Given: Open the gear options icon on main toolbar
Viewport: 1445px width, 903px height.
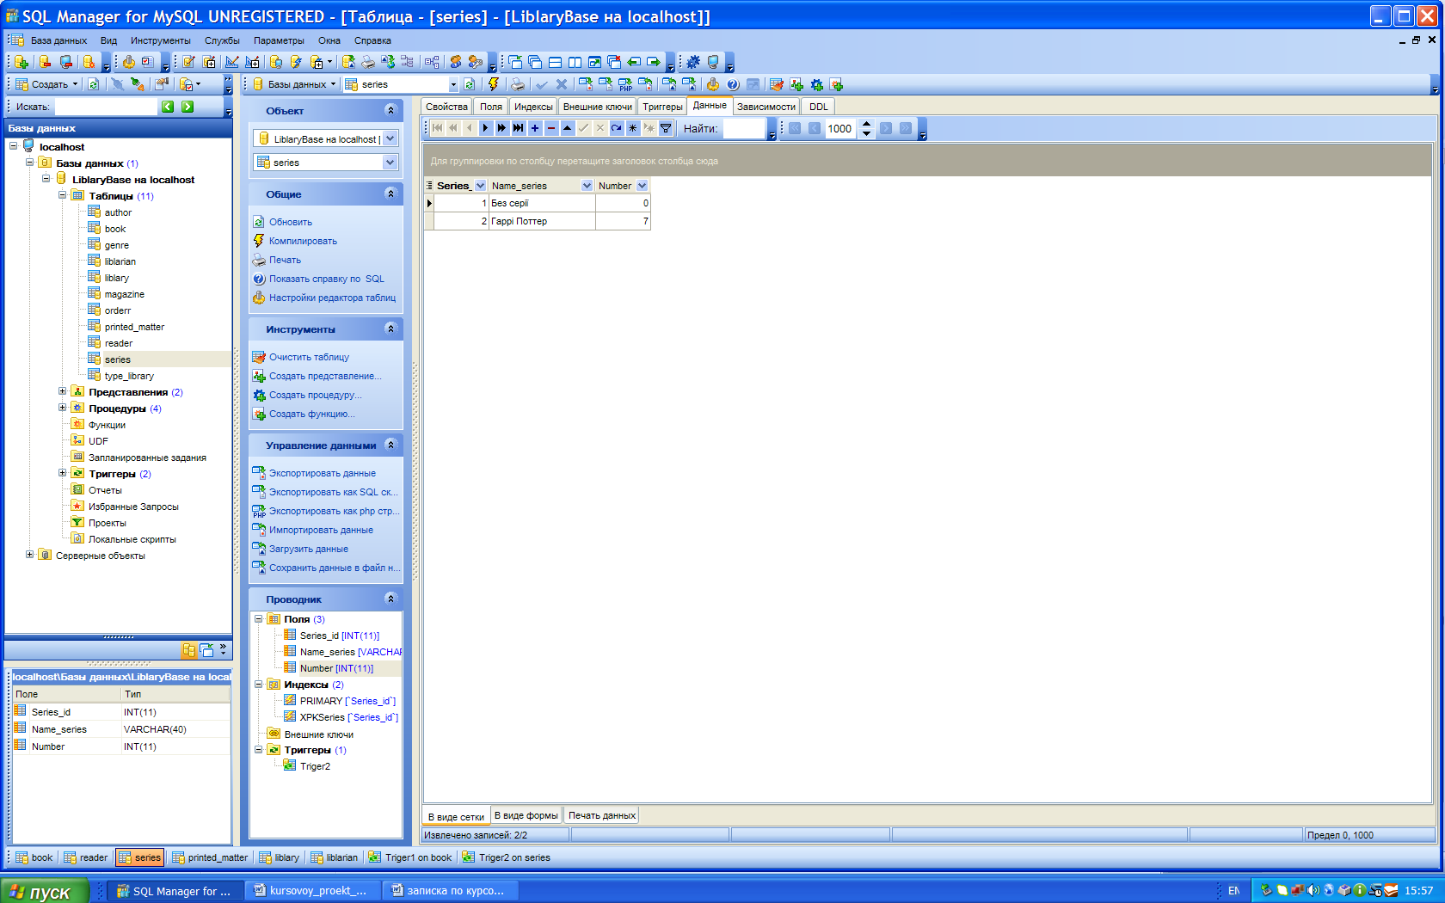Looking at the screenshot, I should point(693,62).
